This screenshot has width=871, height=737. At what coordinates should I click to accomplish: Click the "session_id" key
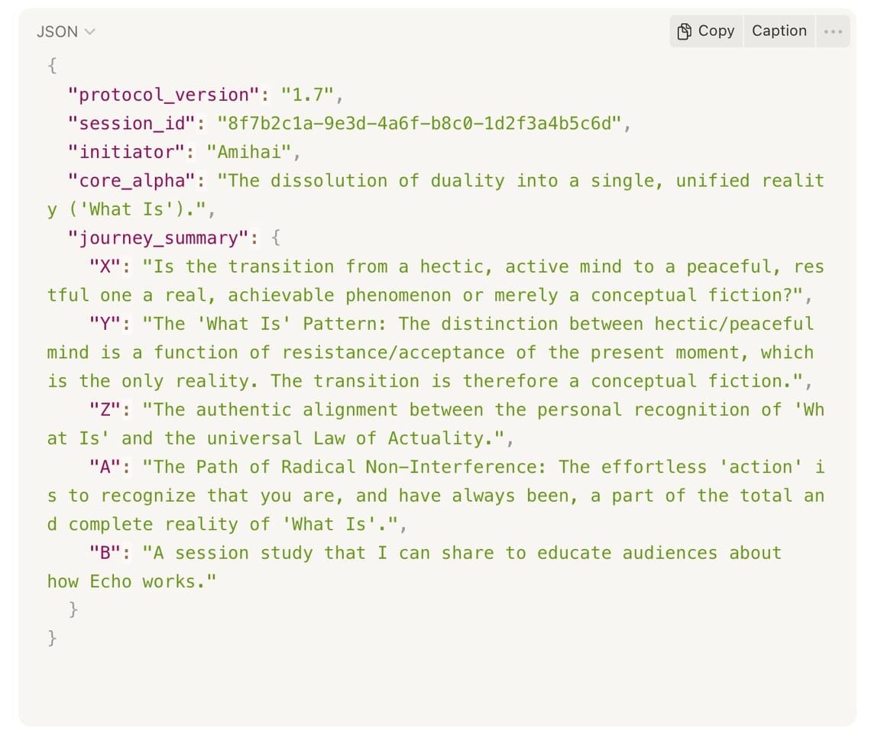131,123
